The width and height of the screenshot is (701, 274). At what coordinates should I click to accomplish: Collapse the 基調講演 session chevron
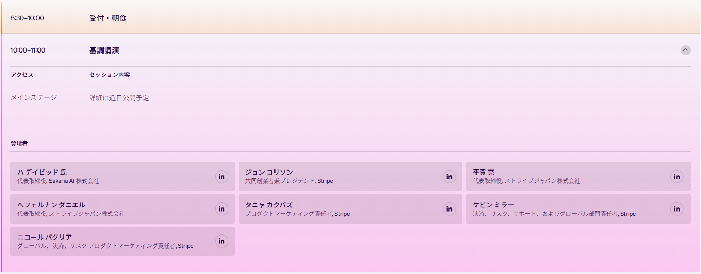[685, 50]
